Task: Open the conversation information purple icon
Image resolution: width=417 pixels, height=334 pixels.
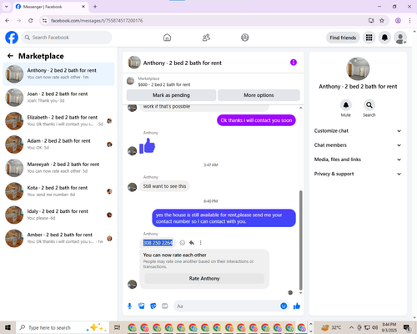Action: pyautogui.click(x=294, y=63)
